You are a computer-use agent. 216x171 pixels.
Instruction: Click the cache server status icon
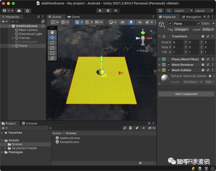click(199, 168)
